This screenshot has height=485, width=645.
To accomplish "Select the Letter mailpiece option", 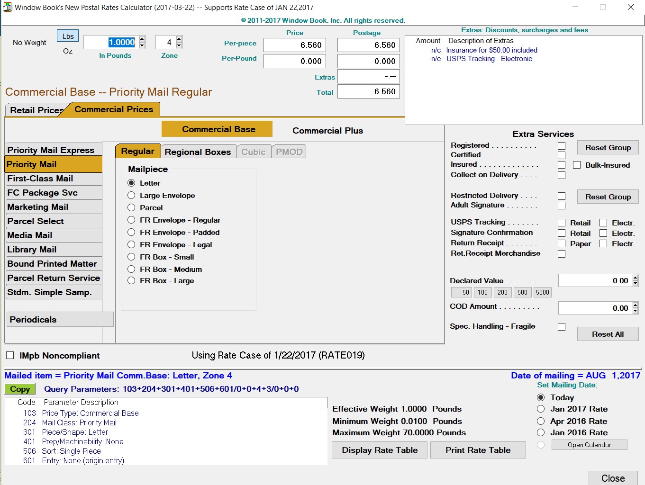I will [x=131, y=183].
